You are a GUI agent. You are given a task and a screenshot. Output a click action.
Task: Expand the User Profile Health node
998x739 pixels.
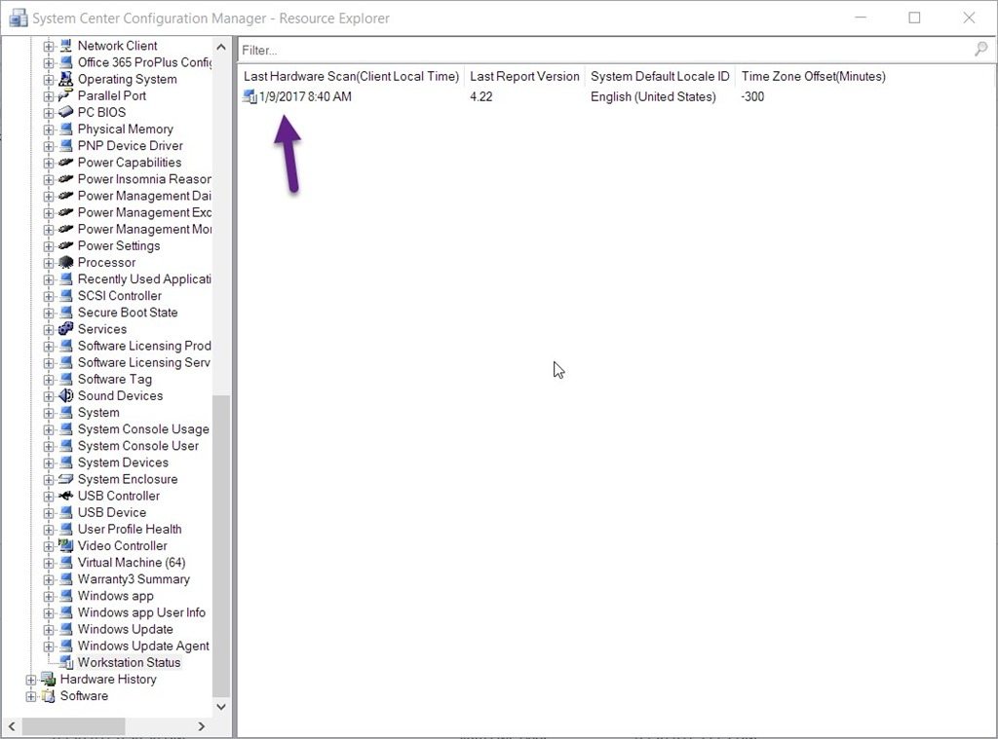pyautogui.click(x=49, y=529)
